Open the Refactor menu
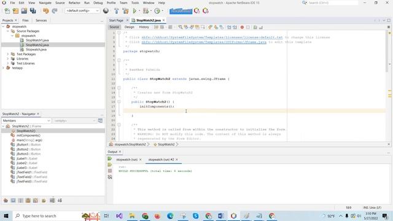This screenshot has width=393, height=221. (x=74, y=2)
